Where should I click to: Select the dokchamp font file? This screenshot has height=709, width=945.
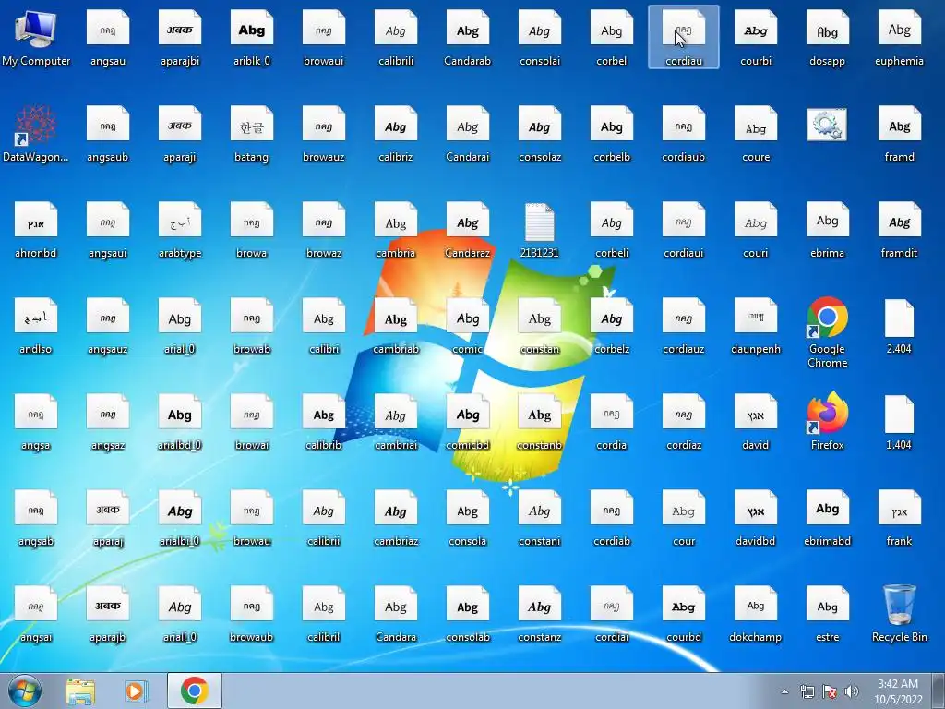(755, 614)
